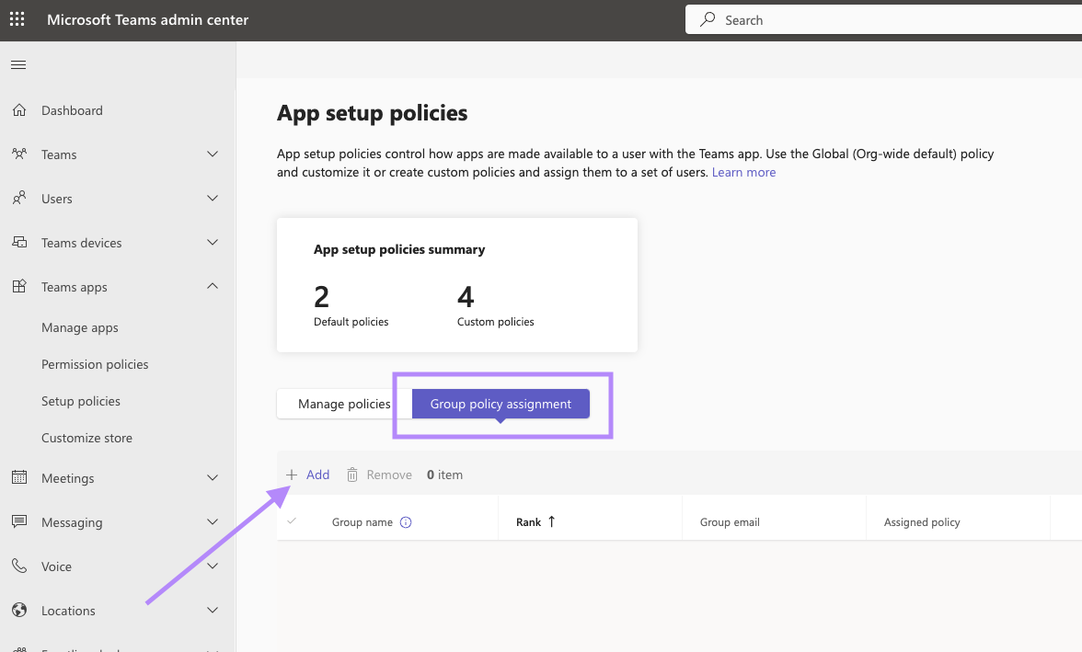This screenshot has height=652, width=1082.
Task: Click the Teams devices icon
Action: click(19, 242)
